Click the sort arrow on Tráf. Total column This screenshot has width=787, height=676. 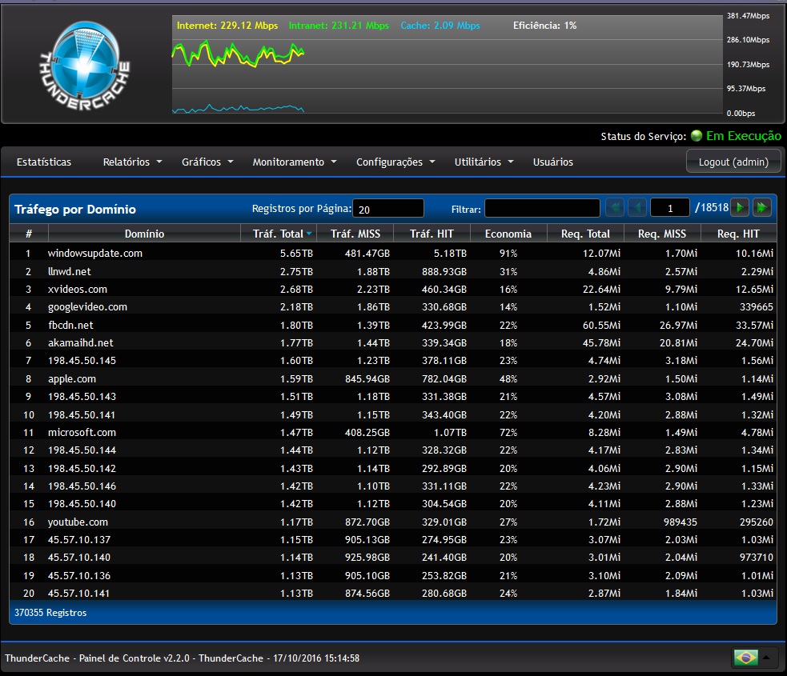tap(309, 234)
